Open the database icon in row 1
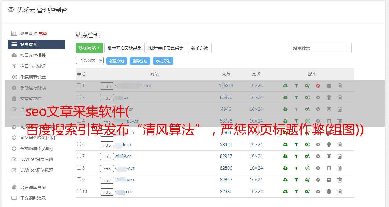 click(x=329, y=86)
